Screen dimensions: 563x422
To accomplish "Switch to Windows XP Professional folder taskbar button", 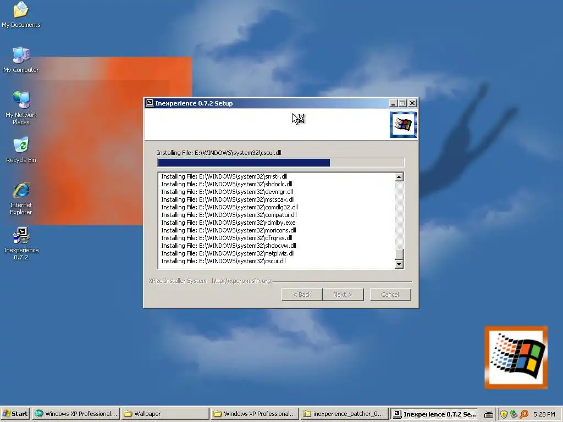I will point(254,414).
